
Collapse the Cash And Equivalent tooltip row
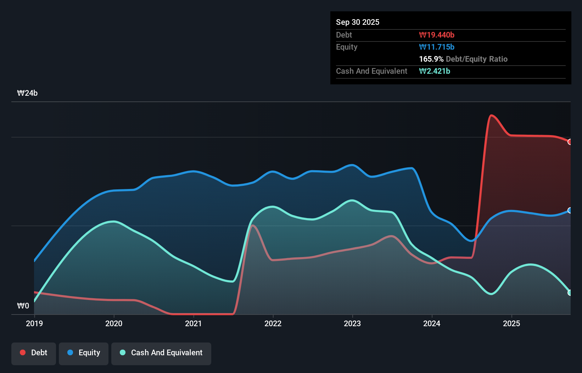point(371,71)
